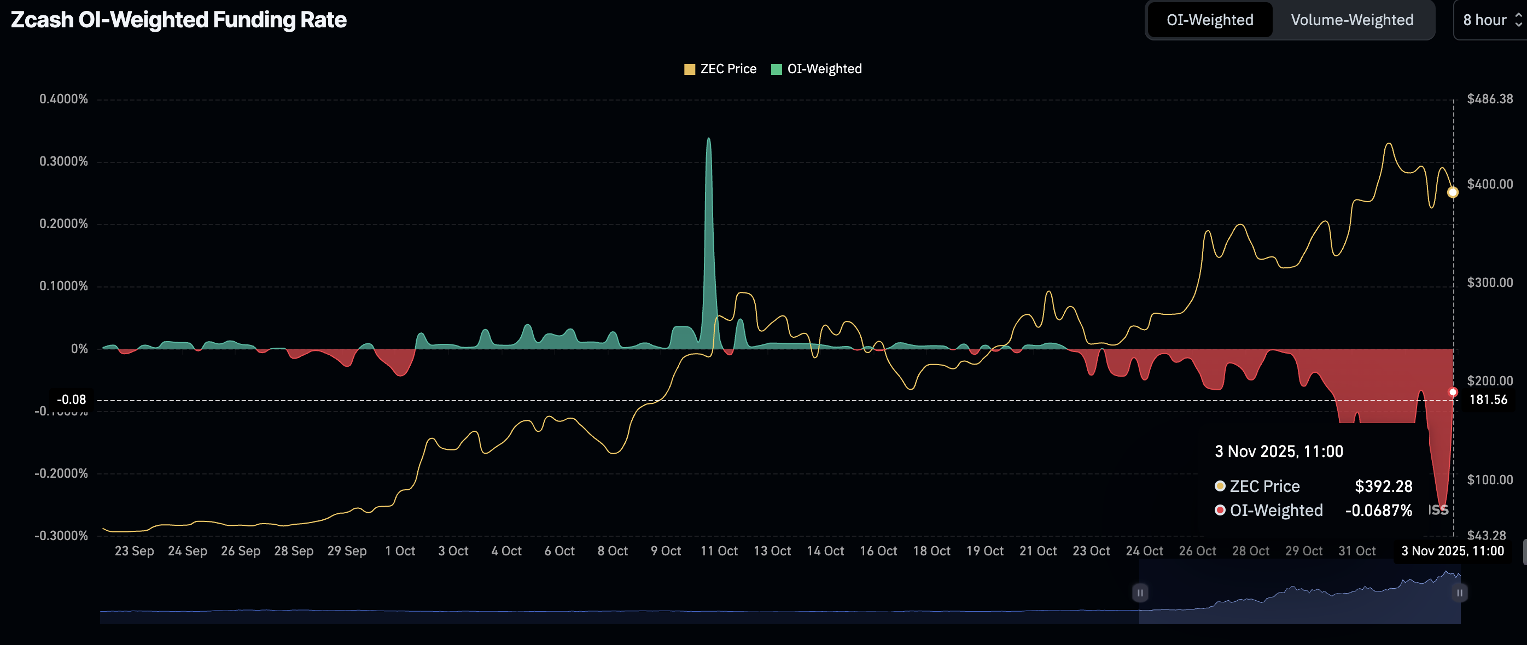The width and height of the screenshot is (1527, 645).
Task: Click the tall green funding spike near 11 Oct
Action: tap(708, 237)
